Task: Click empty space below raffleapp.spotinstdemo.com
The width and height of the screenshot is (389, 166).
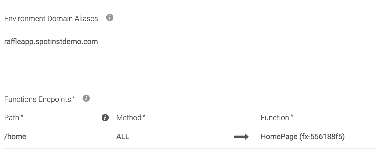Action: point(51,62)
